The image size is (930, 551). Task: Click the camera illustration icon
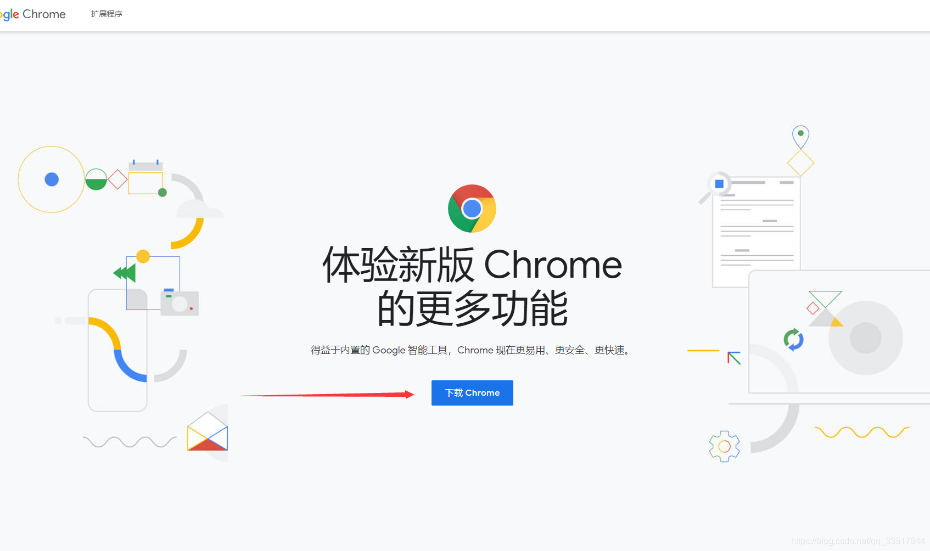pos(180,302)
